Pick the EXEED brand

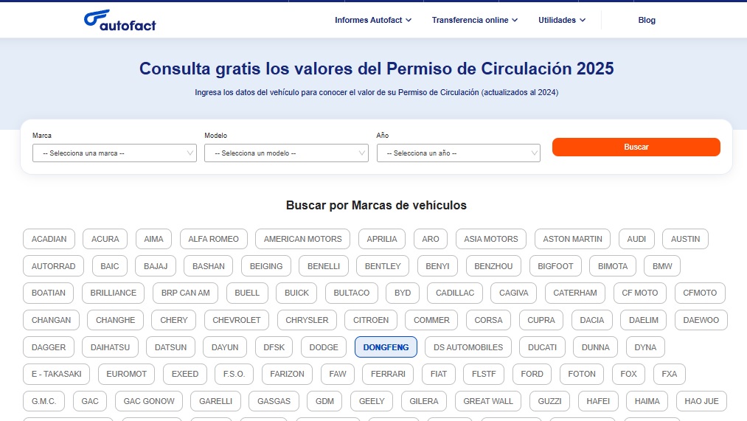point(185,375)
